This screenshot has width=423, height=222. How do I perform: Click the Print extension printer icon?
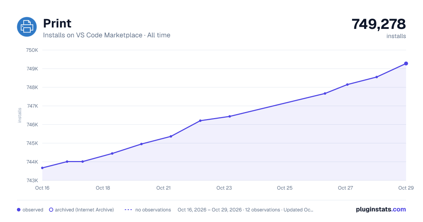click(27, 27)
